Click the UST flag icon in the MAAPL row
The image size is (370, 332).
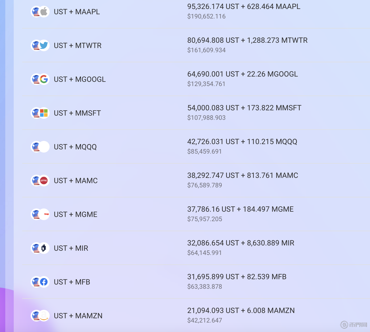tap(36, 12)
